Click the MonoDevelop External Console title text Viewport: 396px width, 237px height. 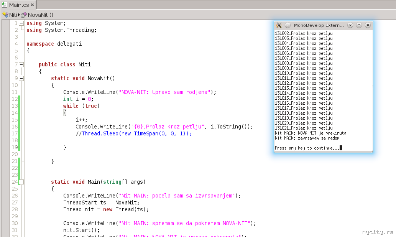[x=319, y=25]
